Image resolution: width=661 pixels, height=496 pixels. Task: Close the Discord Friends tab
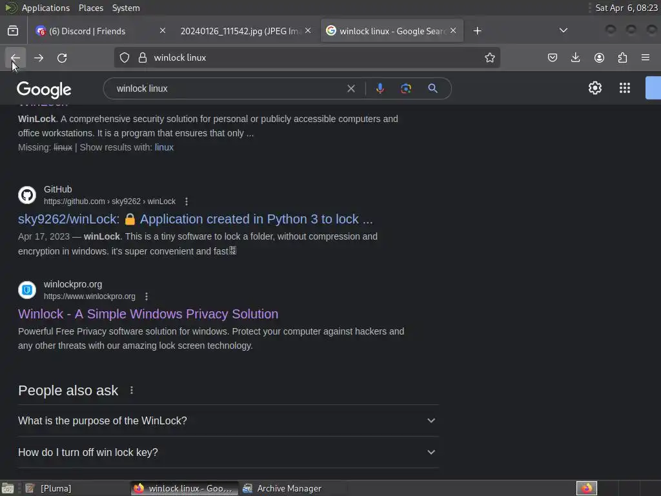(x=162, y=31)
